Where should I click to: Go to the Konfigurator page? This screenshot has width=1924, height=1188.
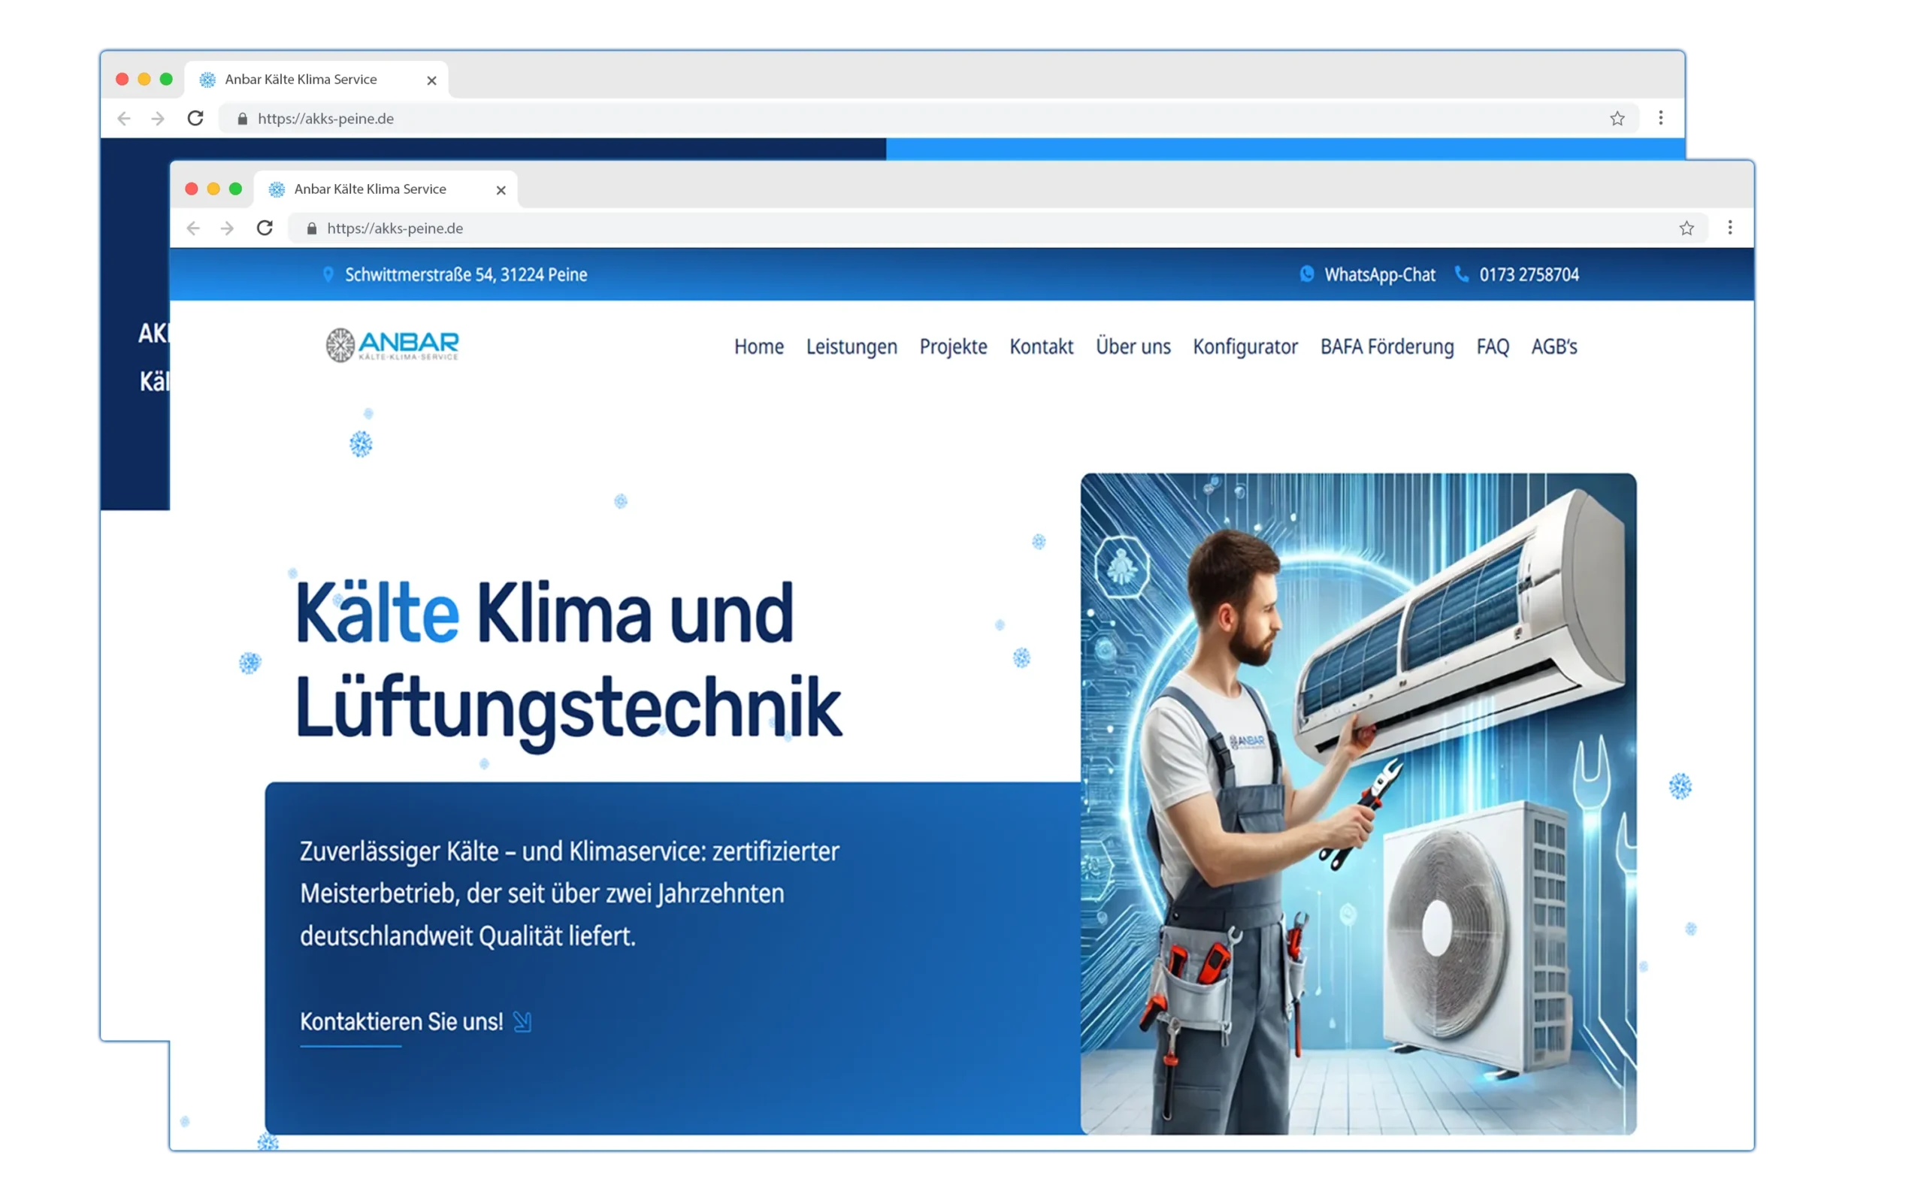[x=1245, y=346]
